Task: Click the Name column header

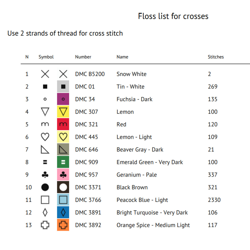Action: click(122, 57)
